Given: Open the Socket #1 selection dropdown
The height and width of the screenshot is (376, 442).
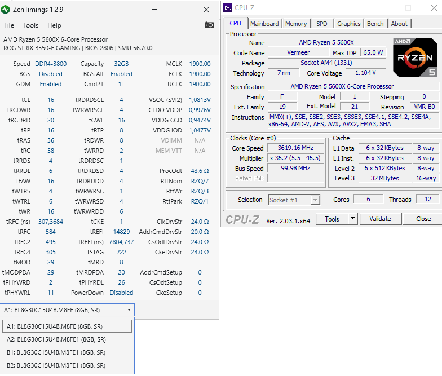Looking at the screenshot, I should pyautogui.click(x=294, y=200).
